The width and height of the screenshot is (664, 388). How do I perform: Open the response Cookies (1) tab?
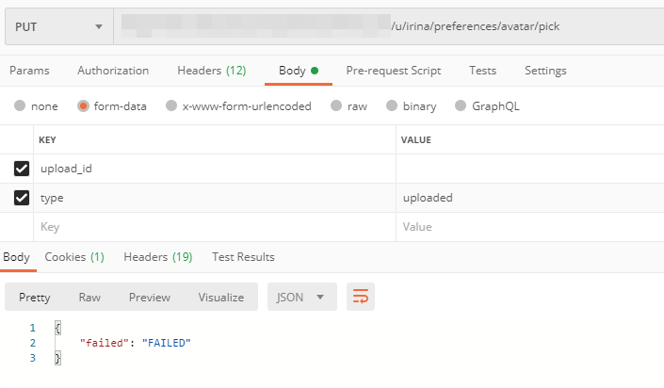pos(74,257)
